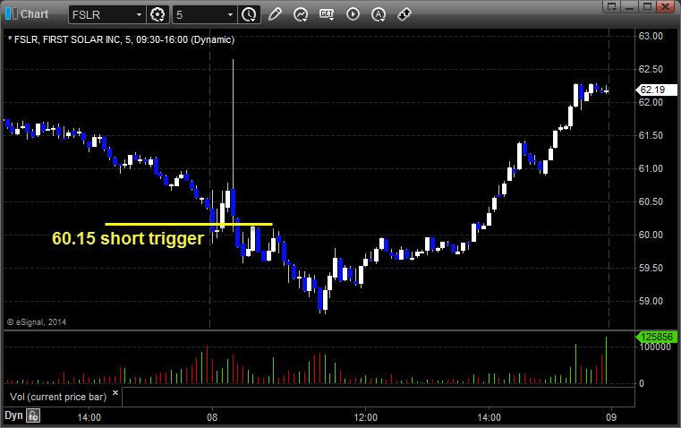Image resolution: width=681 pixels, height=428 pixels.
Task: Click the 12:00 time axis label
Action: [365, 417]
